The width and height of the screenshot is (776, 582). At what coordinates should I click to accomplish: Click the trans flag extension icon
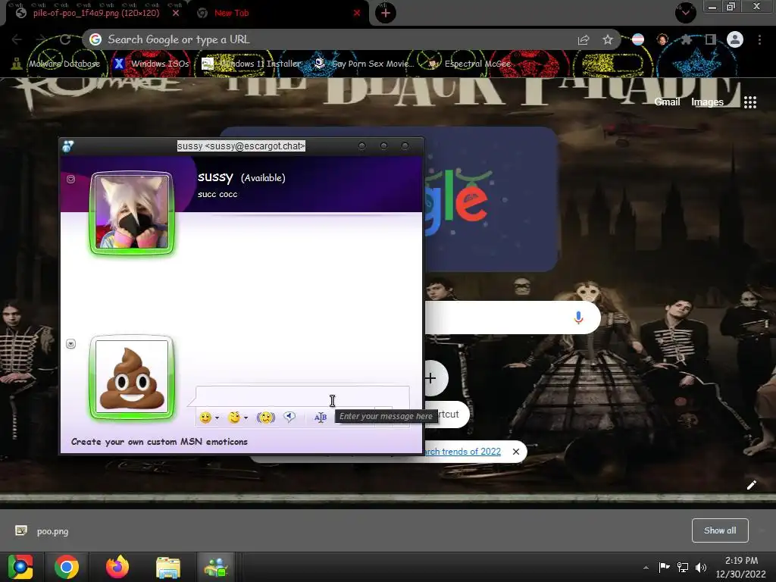(x=638, y=39)
